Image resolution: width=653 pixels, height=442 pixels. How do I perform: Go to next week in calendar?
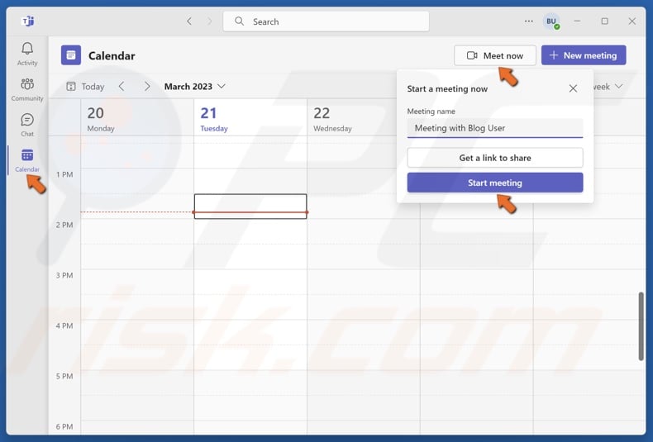(147, 86)
